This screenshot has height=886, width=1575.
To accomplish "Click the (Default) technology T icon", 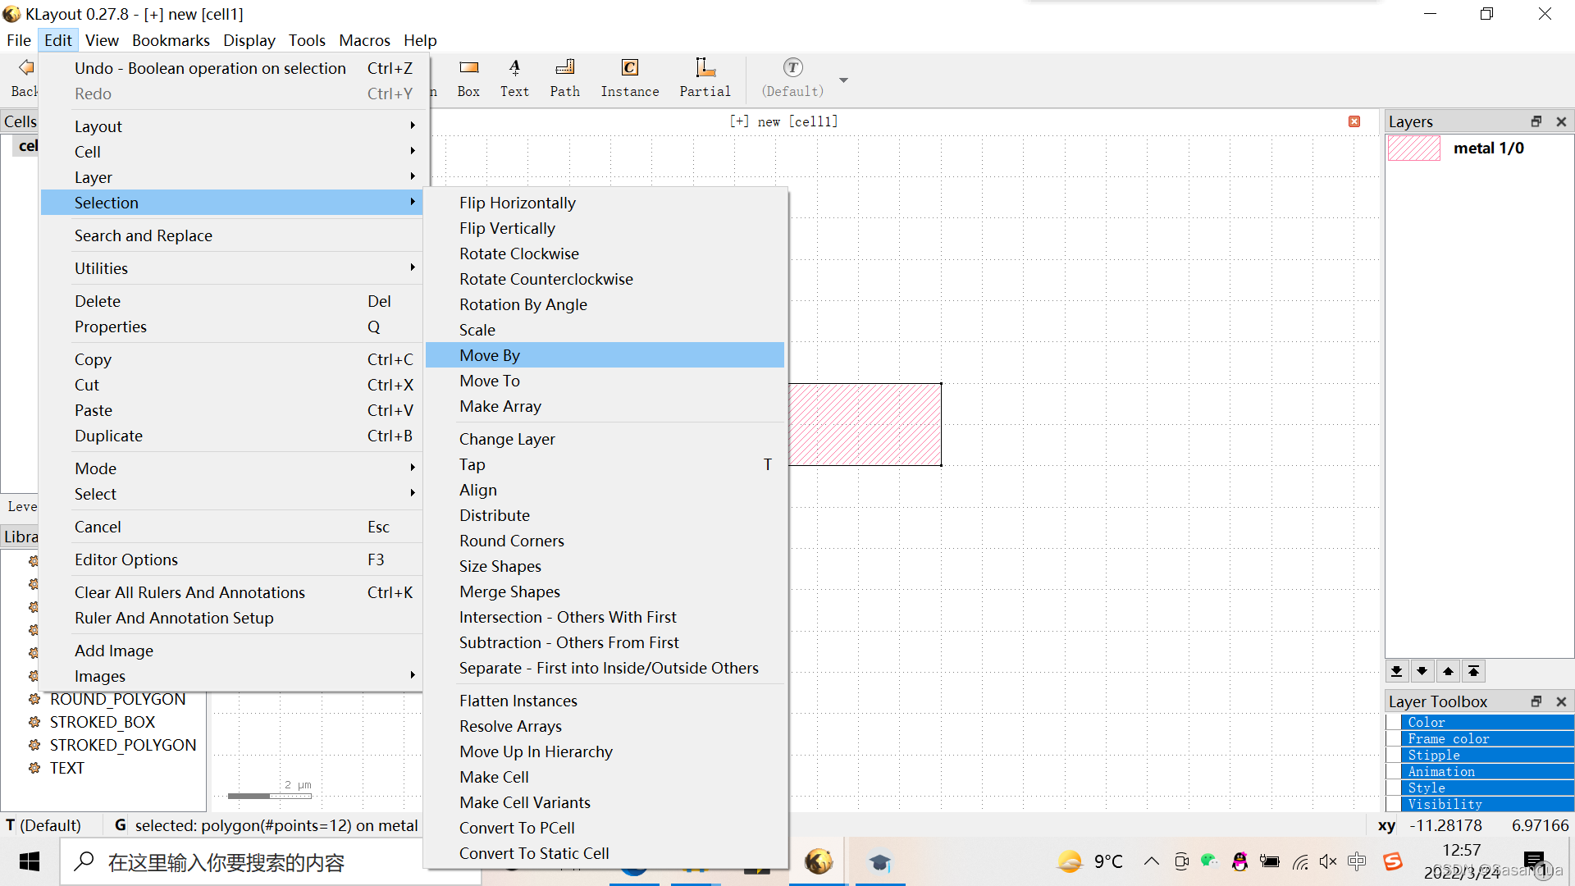I will pyautogui.click(x=792, y=68).
